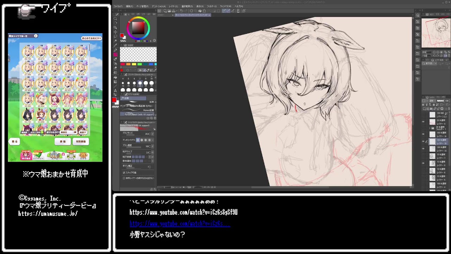The height and width of the screenshot is (254, 451).
Task: Toggle visibility eye of レイヤー 13
Action: 423,149
